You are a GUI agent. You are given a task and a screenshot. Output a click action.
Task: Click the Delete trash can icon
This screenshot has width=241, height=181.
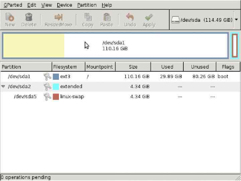tap(29, 17)
